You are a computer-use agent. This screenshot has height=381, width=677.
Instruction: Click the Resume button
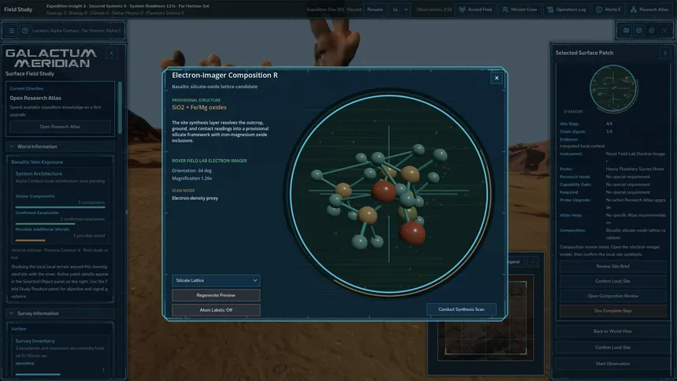[375, 9]
